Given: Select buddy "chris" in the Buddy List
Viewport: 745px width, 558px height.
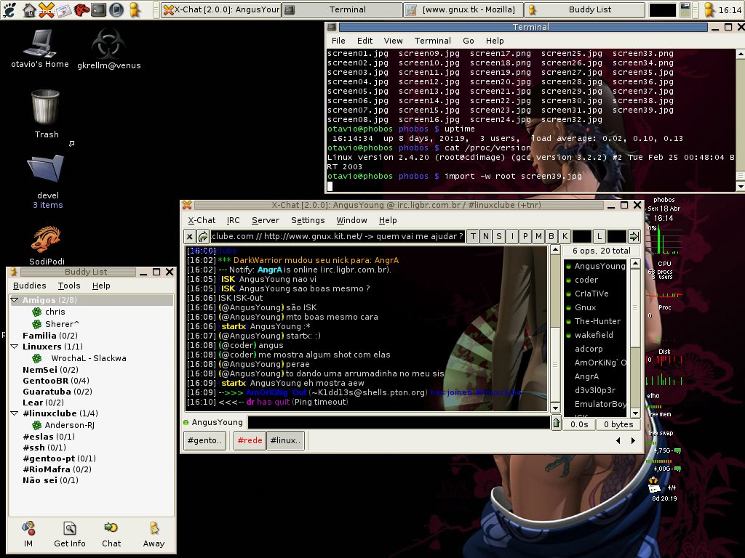Looking at the screenshot, I should [x=55, y=312].
